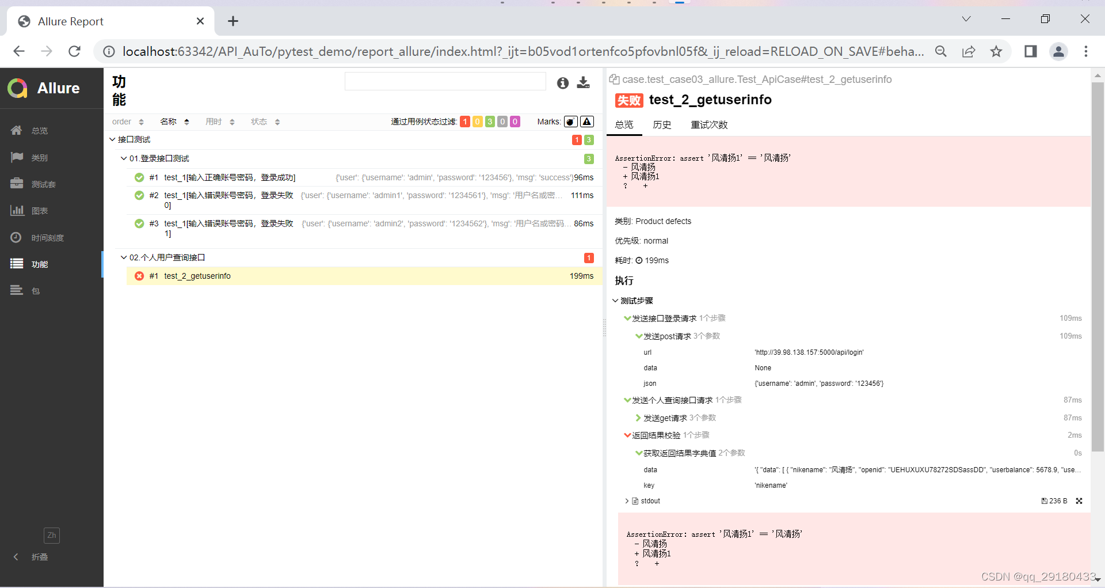Focus the tree search input field
Image resolution: width=1105 pixels, height=588 pixels.
(x=445, y=81)
